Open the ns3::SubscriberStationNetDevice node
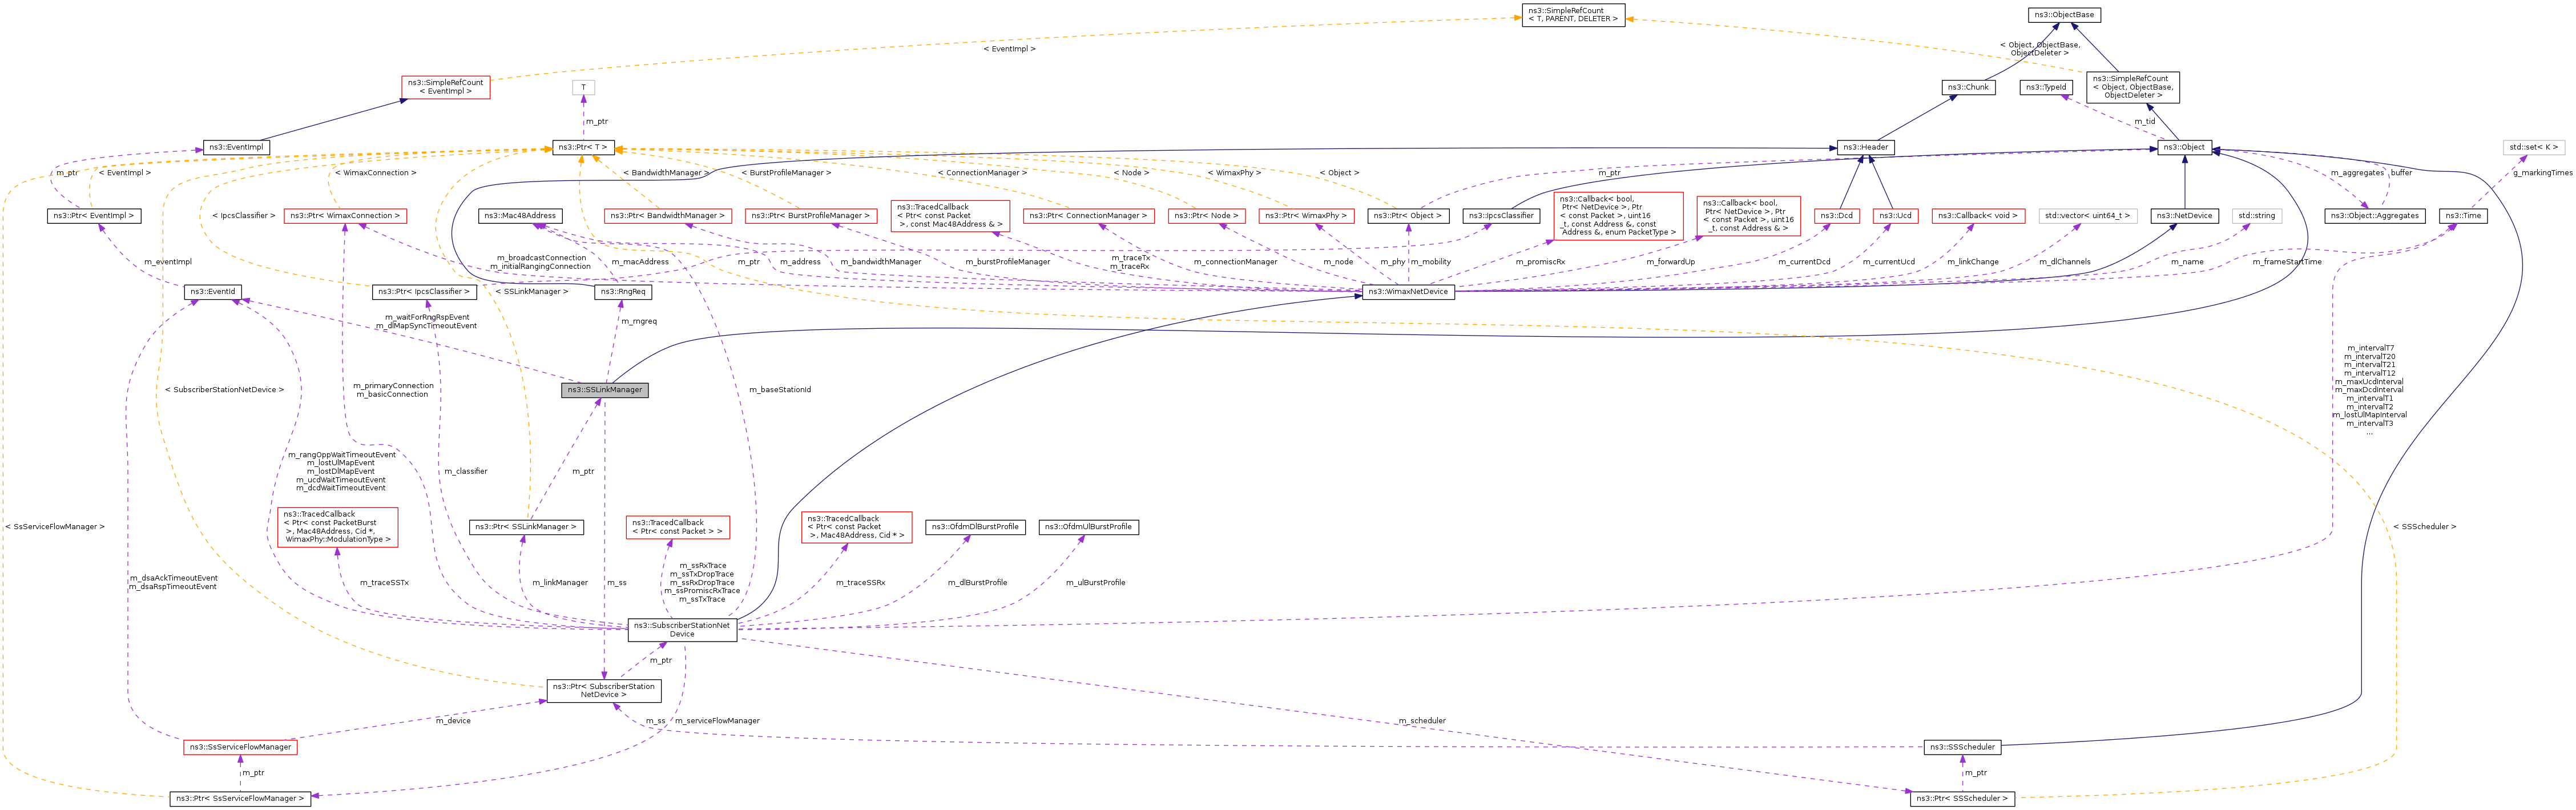 pos(682,630)
